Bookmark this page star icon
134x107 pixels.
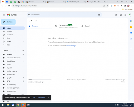[x=107, y=6]
